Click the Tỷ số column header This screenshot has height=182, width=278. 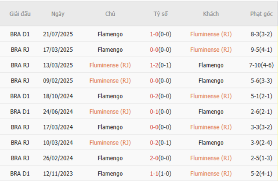click(x=160, y=14)
